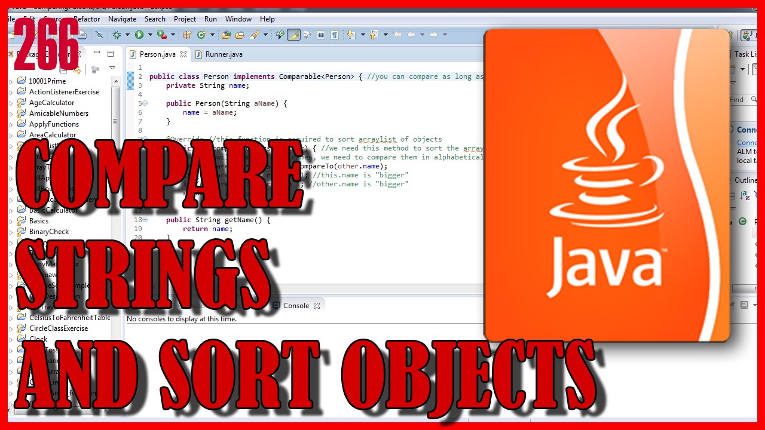The height and width of the screenshot is (430, 765).
Task: Click the green Run button icon
Action: coord(139,35)
